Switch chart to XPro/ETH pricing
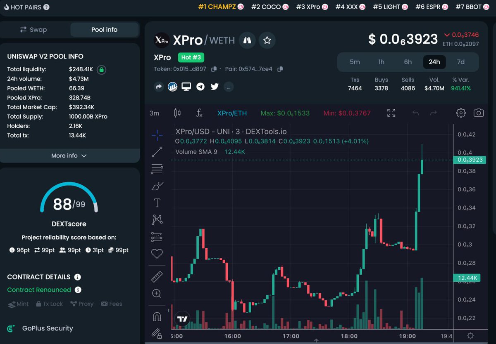The image size is (496, 344). point(232,113)
